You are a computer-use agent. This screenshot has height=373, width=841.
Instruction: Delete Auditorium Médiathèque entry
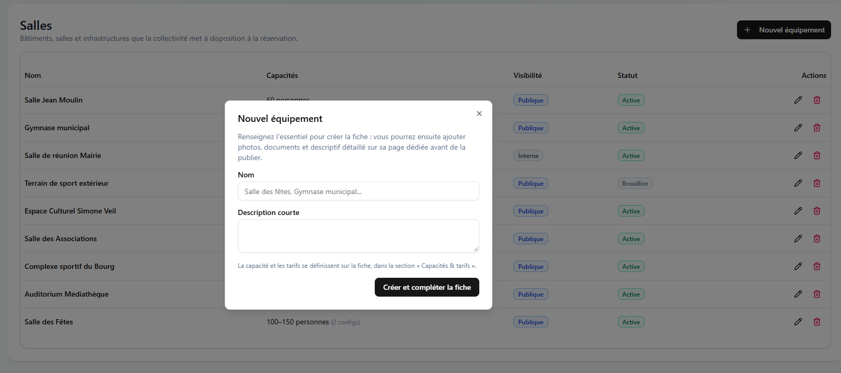tap(817, 294)
